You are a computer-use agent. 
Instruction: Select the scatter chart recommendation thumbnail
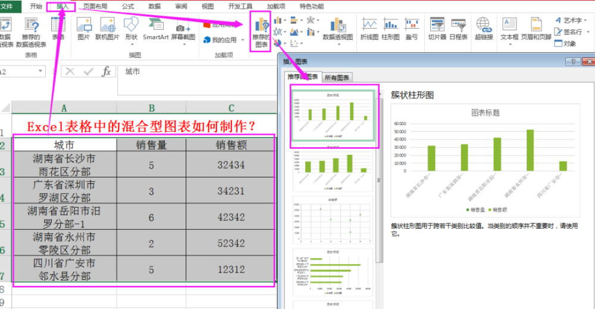tap(334, 220)
